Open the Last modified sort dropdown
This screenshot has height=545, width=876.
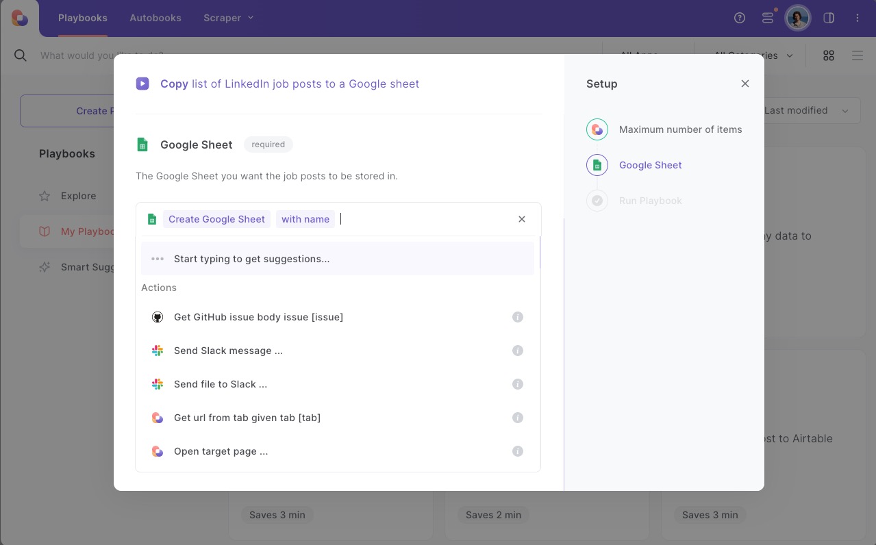point(806,110)
